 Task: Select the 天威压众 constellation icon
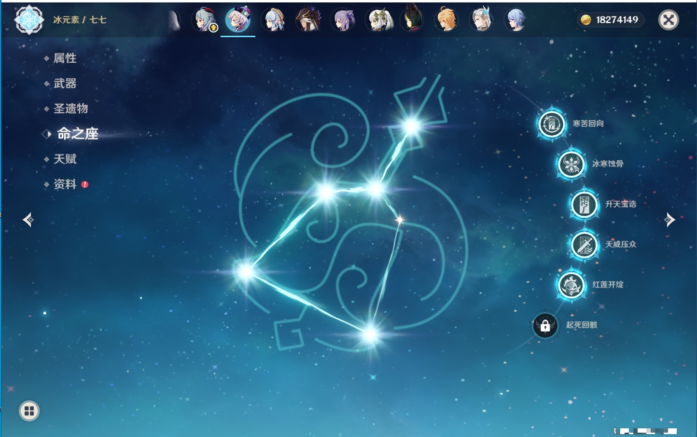coord(584,245)
